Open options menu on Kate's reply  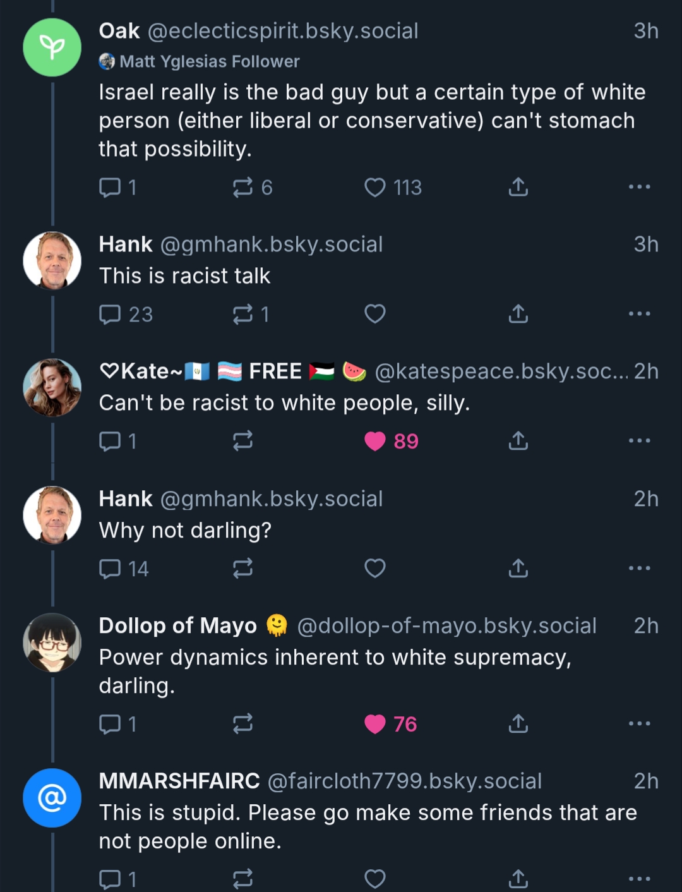pos(639,441)
